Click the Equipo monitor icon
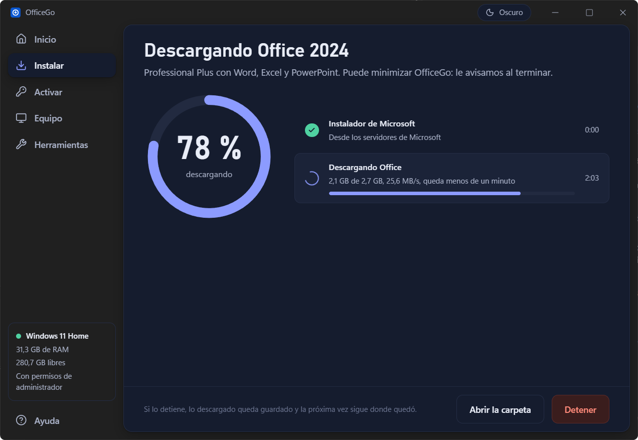 (x=21, y=118)
